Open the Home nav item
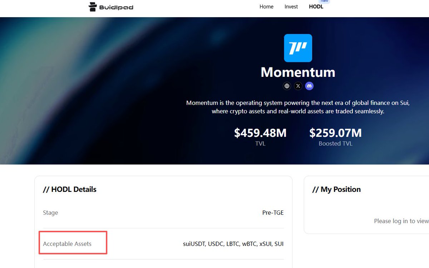Viewport: 429px width, 268px height. click(266, 7)
